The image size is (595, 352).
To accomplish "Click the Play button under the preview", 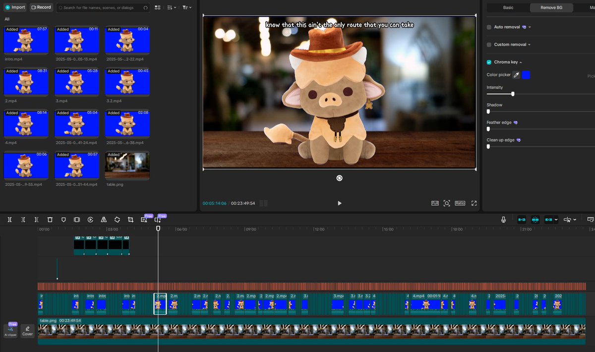I will (340, 203).
